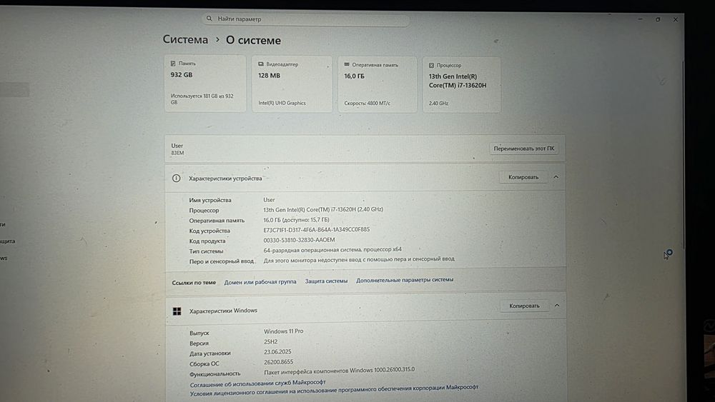This screenshot has height=402, width=715.
Task: Select version value '25H2'
Action: 270,341
